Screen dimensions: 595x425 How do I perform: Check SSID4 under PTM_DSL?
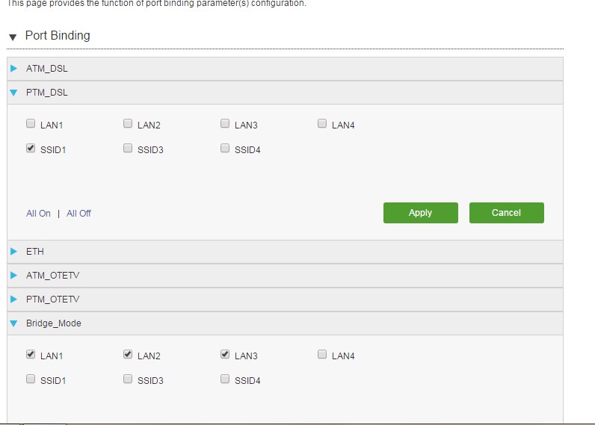(225, 148)
